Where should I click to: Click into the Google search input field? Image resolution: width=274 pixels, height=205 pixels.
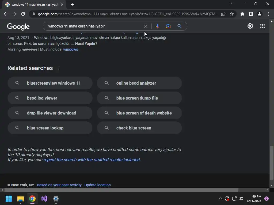point(94,26)
